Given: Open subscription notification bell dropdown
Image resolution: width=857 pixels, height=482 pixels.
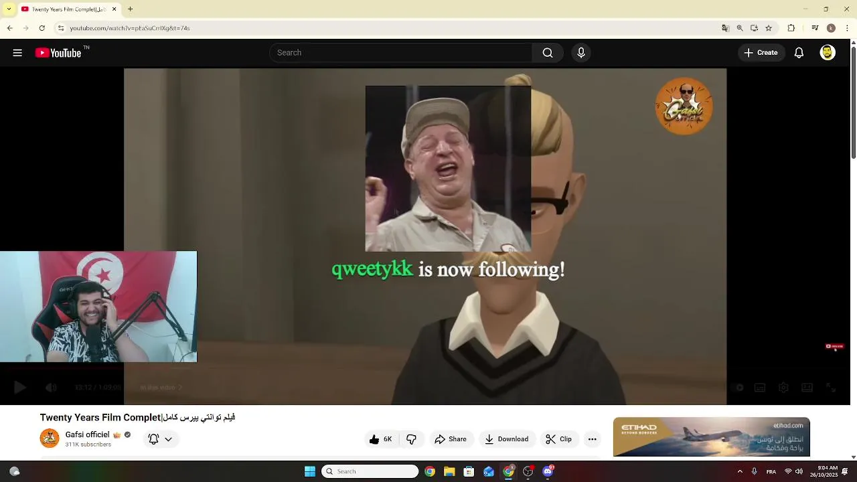Looking at the screenshot, I should [x=160, y=439].
